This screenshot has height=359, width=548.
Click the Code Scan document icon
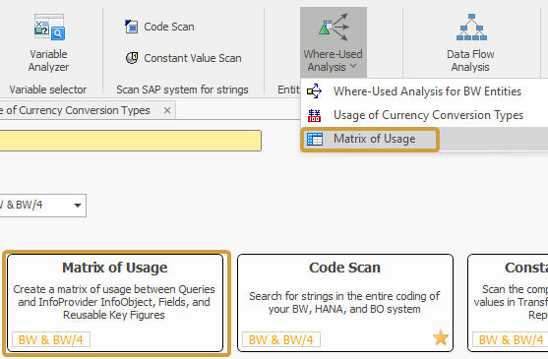pos(132,27)
